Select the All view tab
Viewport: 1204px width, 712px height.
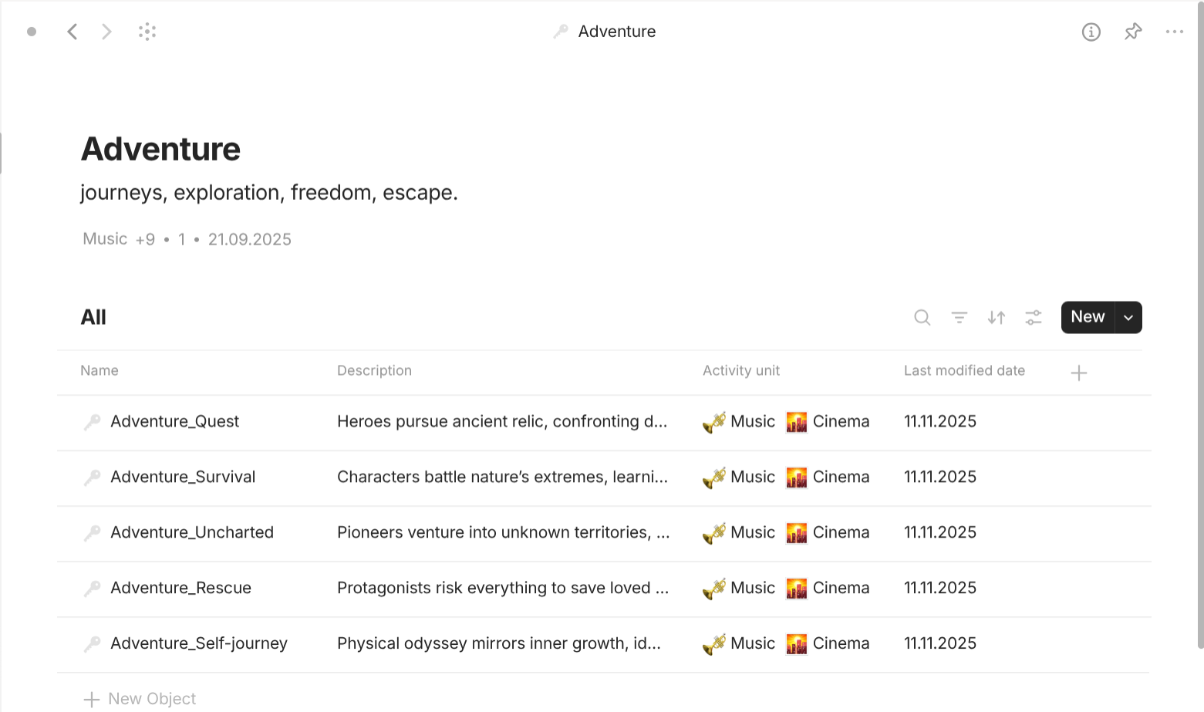coord(93,317)
